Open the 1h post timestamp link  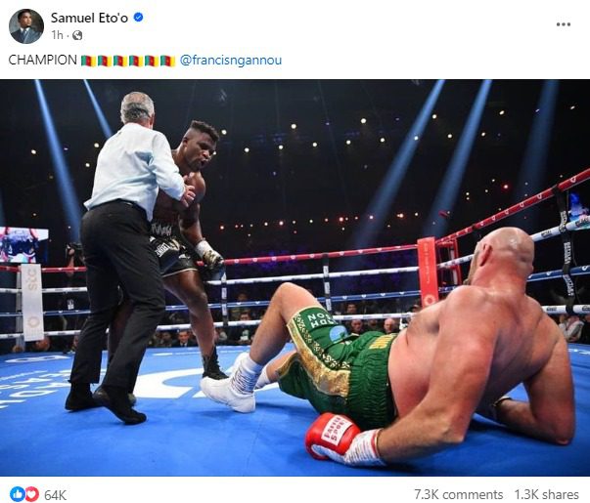click(57, 35)
